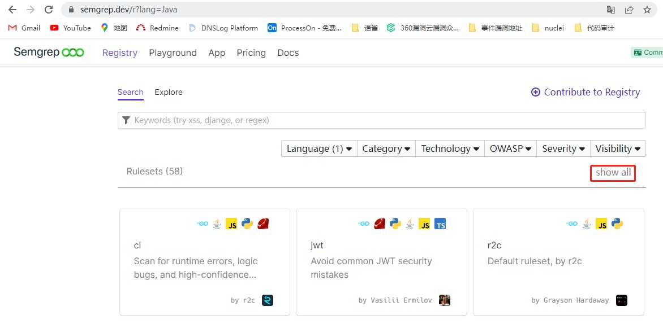Open the ProcessOn bookmark
This screenshot has height=328, width=663.
(304, 28)
